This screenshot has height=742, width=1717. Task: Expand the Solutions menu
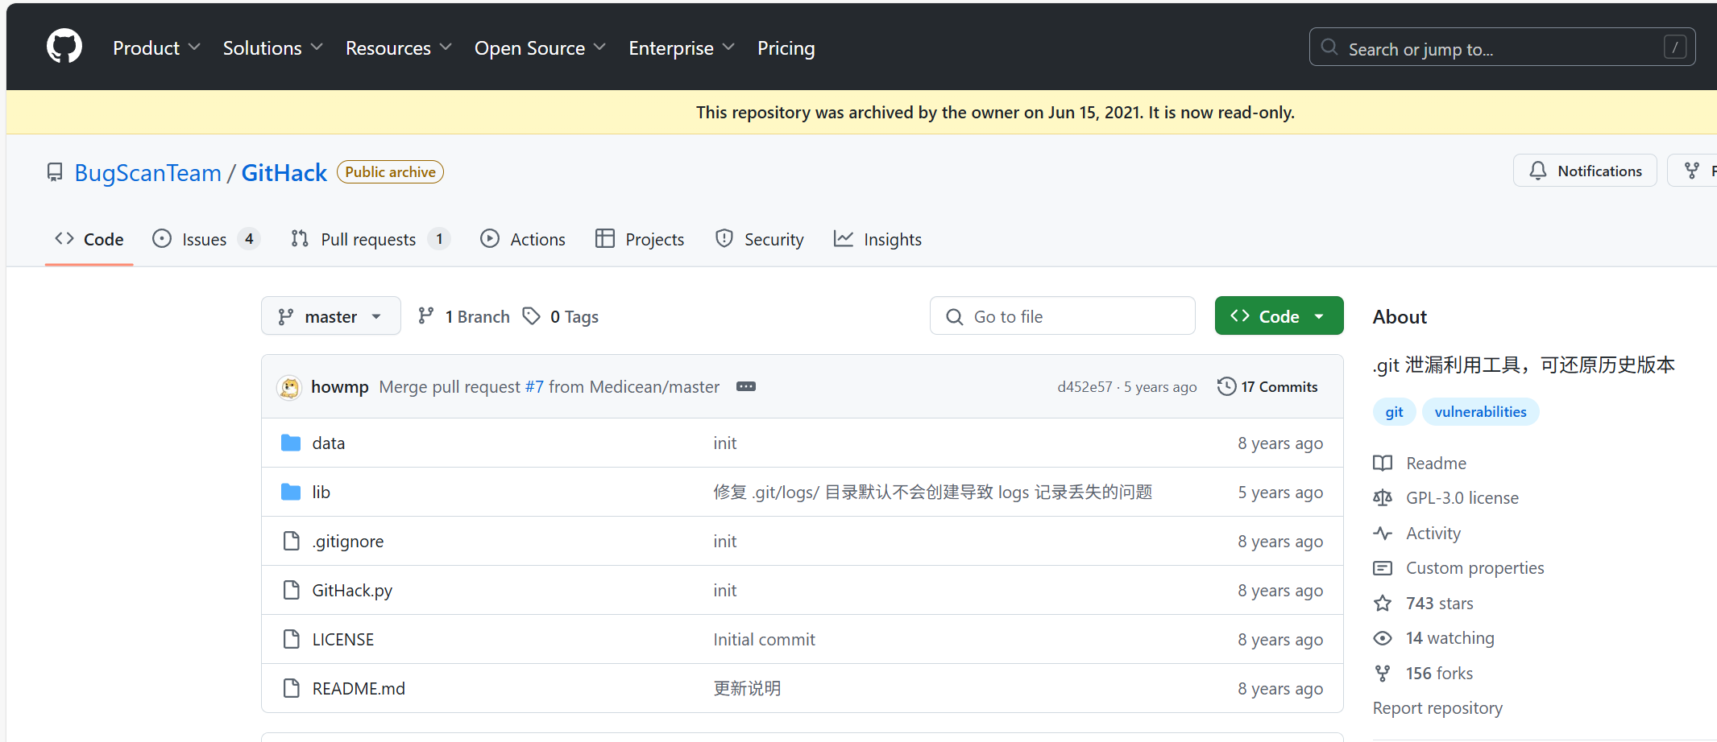(273, 48)
